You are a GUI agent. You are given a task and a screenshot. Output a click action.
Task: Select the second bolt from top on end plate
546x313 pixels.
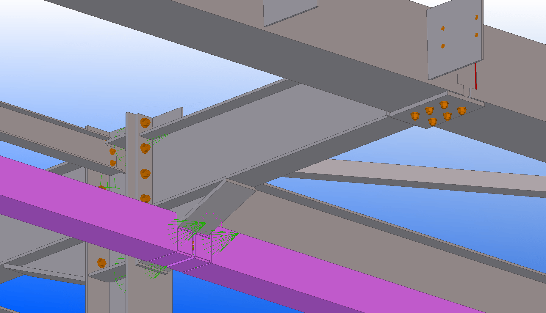pyautogui.click(x=145, y=148)
